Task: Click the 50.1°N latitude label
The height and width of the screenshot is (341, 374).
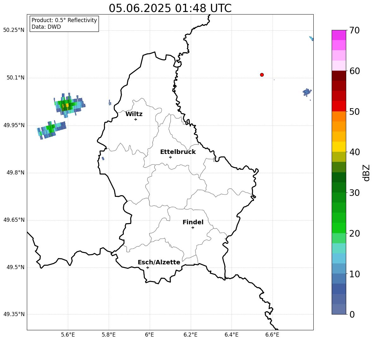Action: [15, 78]
